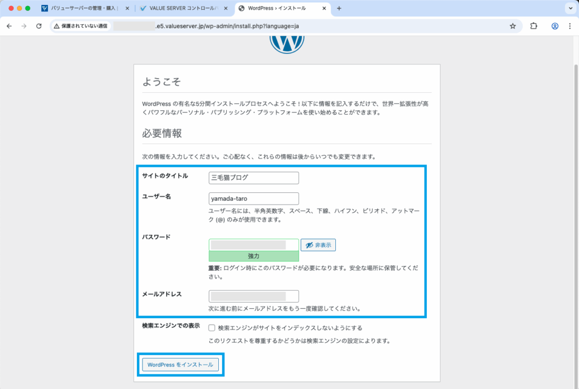The width and height of the screenshot is (579, 389).
Task: Open the Chrome three-dot menu
Action: [569, 26]
